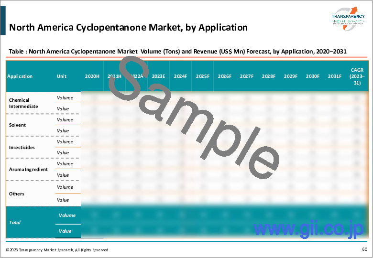This screenshot has height=258, width=373.
Task: Click the 2028F column header
Action: click(269, 76)
